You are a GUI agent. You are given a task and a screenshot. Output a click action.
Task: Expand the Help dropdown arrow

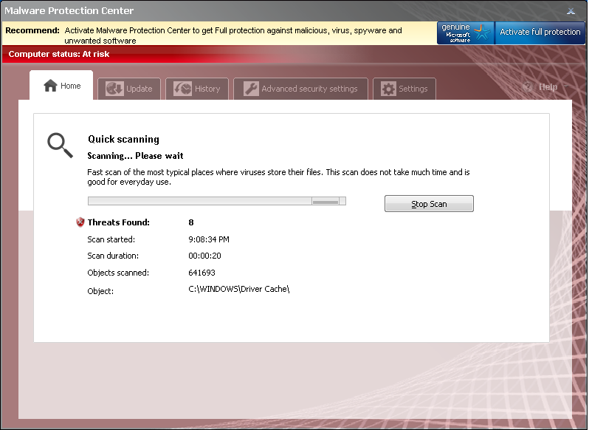[x=566, y=87]
